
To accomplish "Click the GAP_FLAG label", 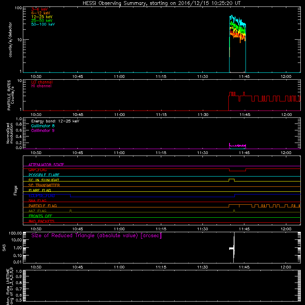I will pyautogui.click(x=37, y=170).
